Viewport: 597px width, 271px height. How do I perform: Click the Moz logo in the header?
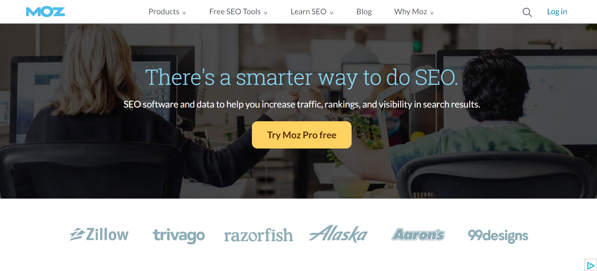[x=45, y=12]
